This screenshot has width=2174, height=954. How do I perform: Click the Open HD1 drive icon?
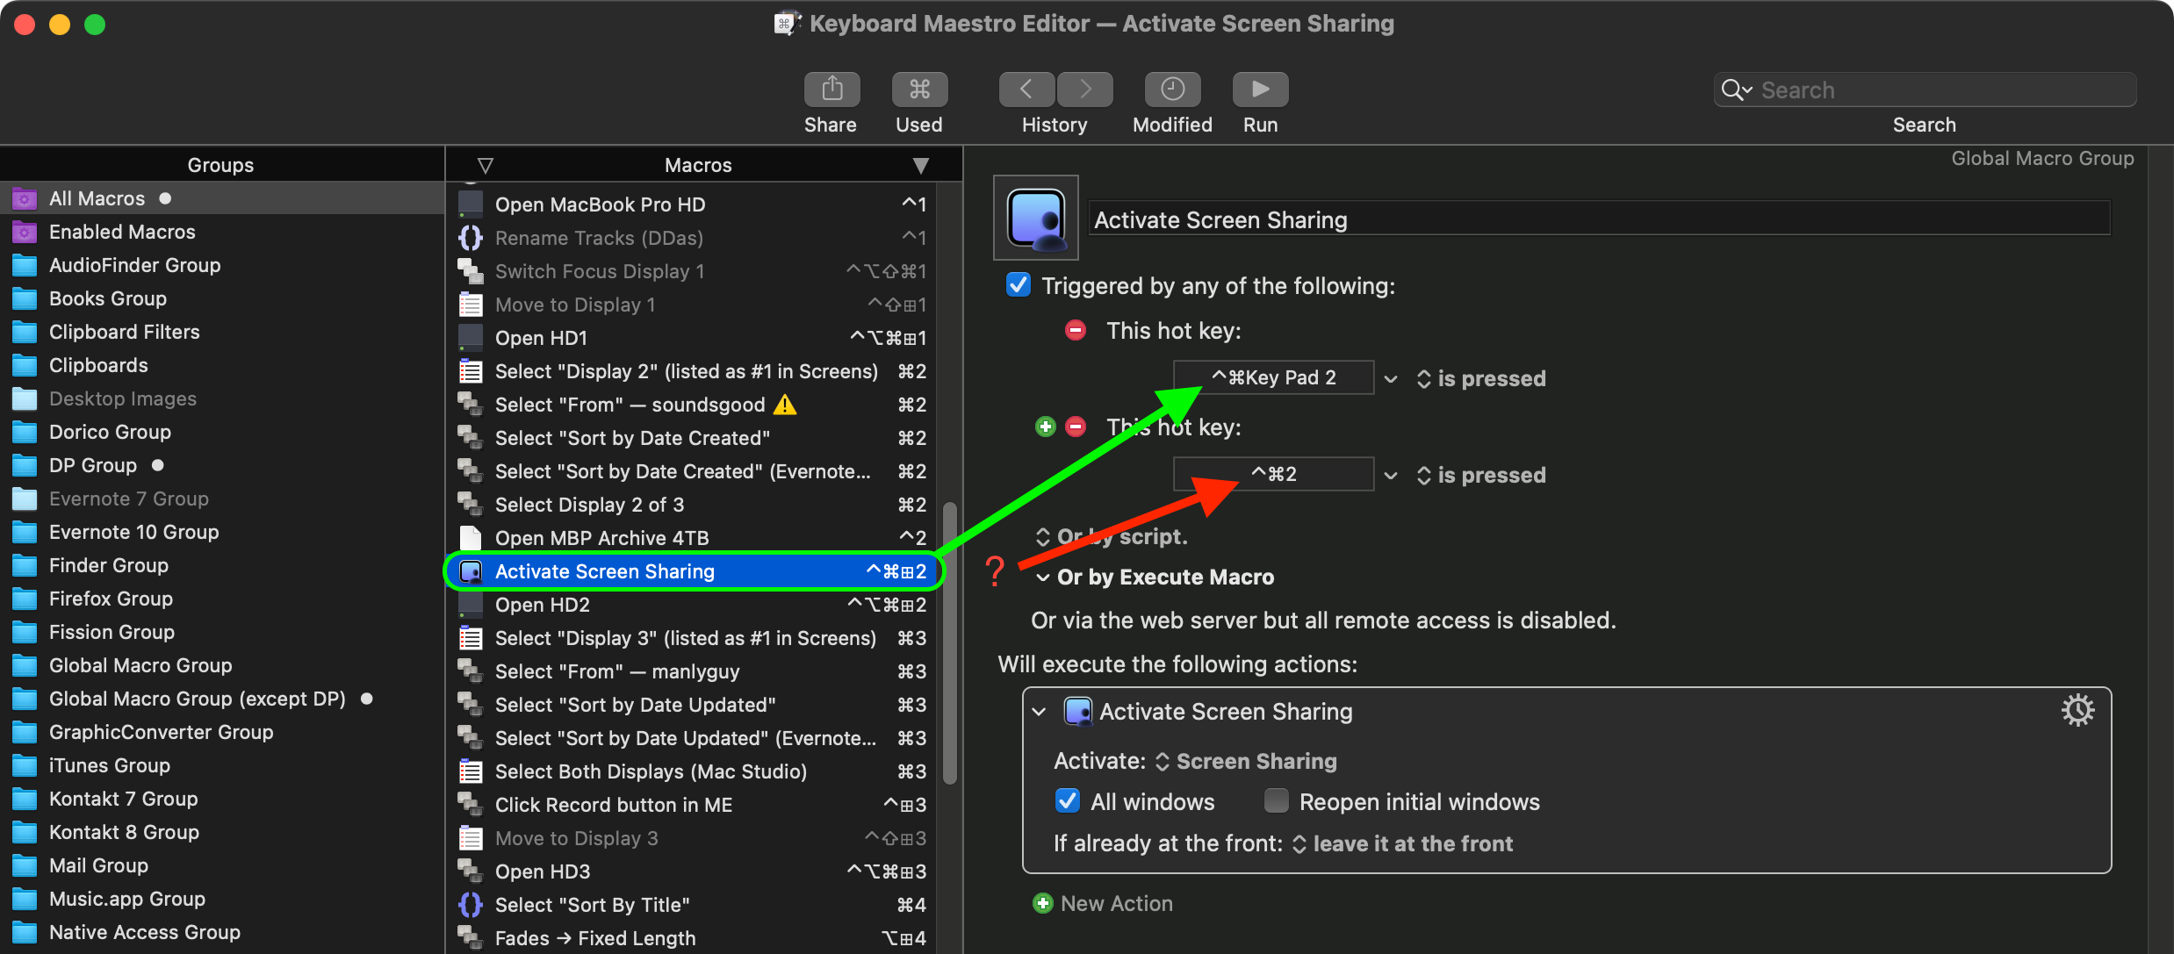click(x=472, y=338)
